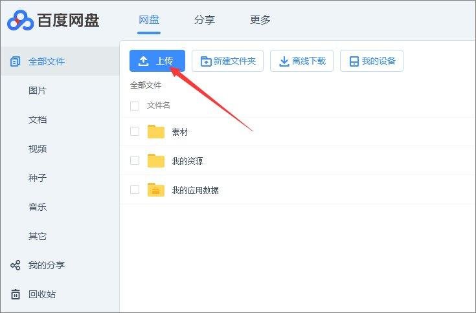Show 视频 files in sidebar
The height and width of the screenshot is (313, 476).
(x=38, y=149)
